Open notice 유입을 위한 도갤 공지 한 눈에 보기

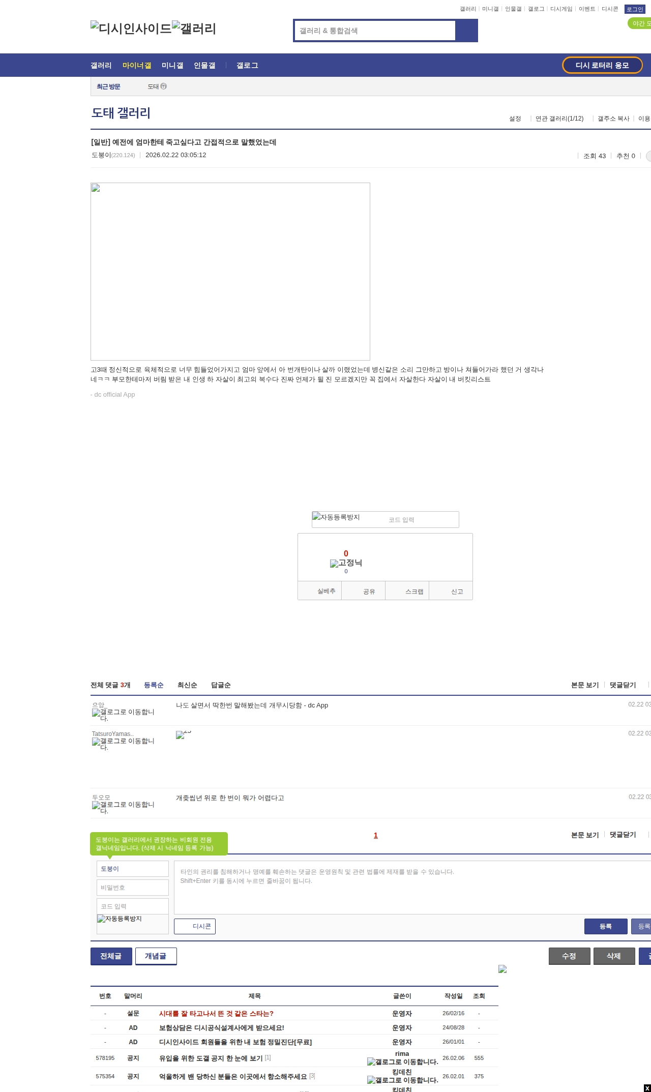[211, 1058]
